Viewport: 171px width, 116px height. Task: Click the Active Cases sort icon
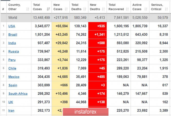tap(146, 9)
